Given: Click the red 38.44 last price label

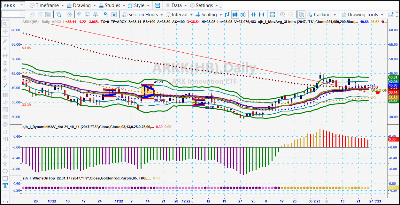Looking at the screenshot, I should click(393, 92).
